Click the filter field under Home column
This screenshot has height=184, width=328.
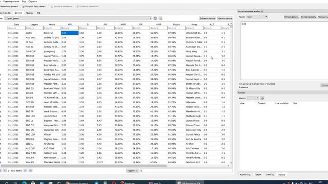pos(52,28)
